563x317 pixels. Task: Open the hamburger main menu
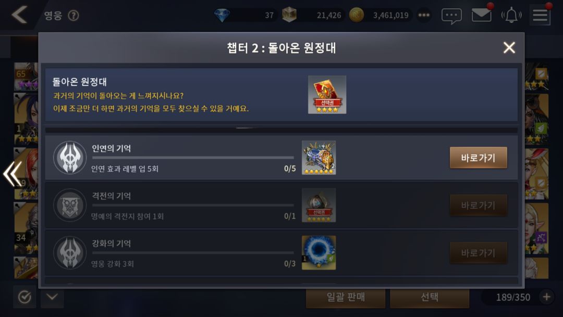tap(540, 16)
